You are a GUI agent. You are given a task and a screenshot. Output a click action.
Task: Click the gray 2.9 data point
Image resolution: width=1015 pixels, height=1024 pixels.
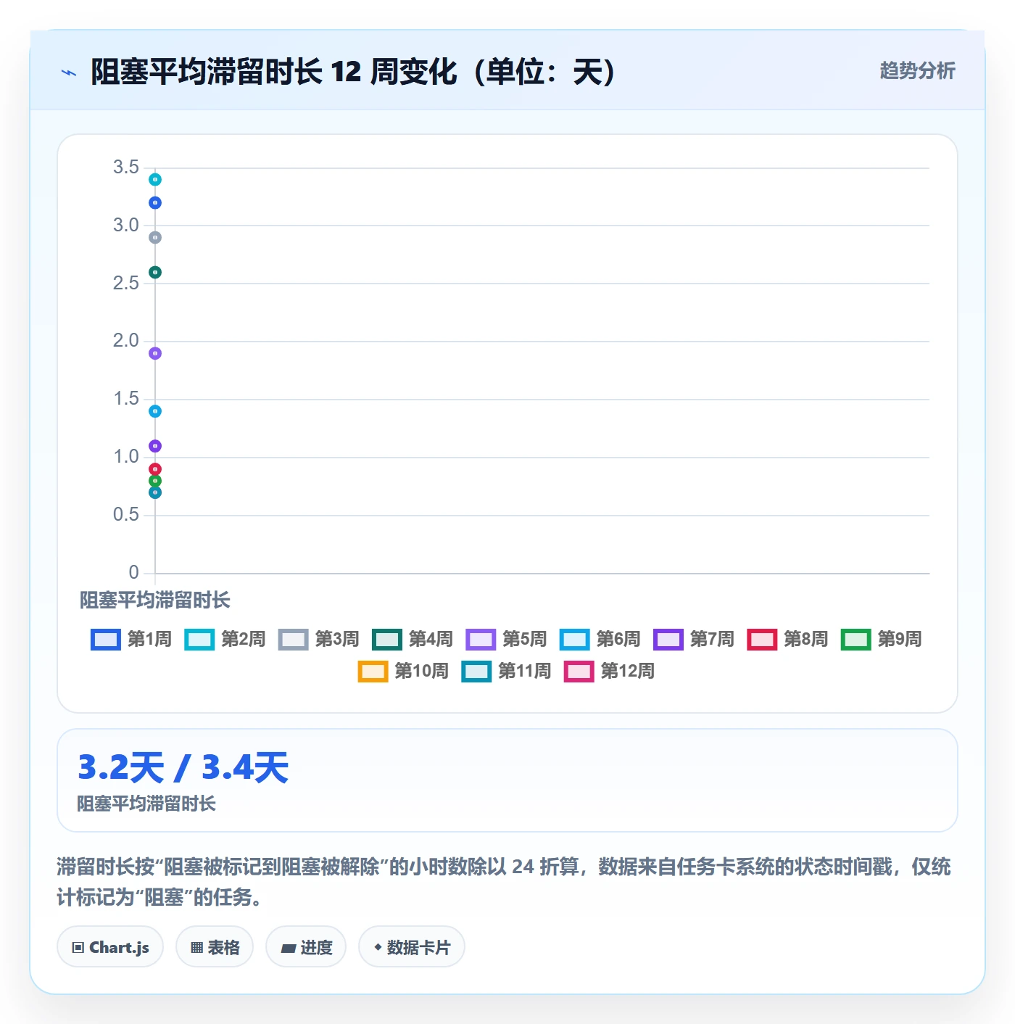coord(155,238)
